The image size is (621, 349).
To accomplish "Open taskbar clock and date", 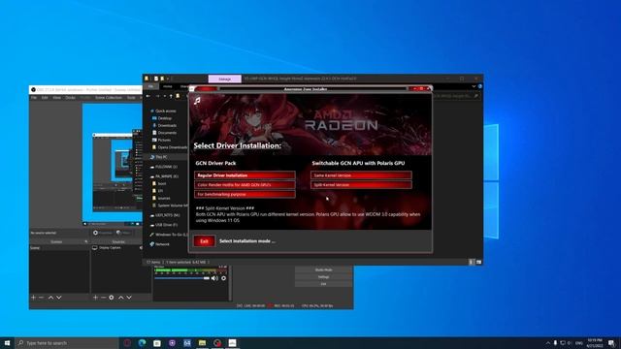I will click(x=595, y=342).
